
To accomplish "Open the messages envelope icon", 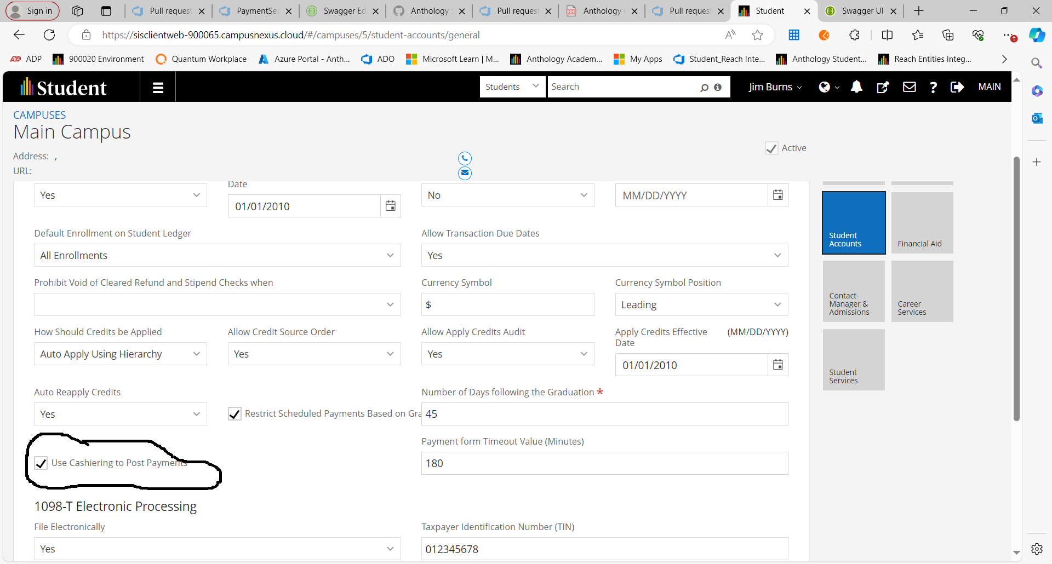I will (x=909, y=87).
